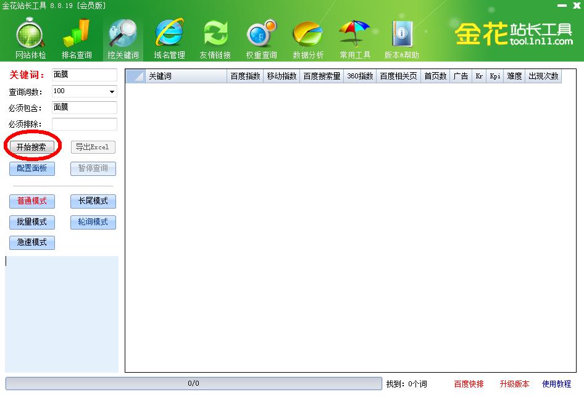Click the 升级版本 link
584x398 pixels.
click(x=514, y=384)
